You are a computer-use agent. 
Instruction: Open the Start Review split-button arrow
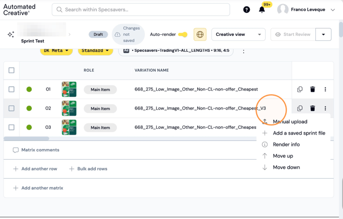pos(324,34)
